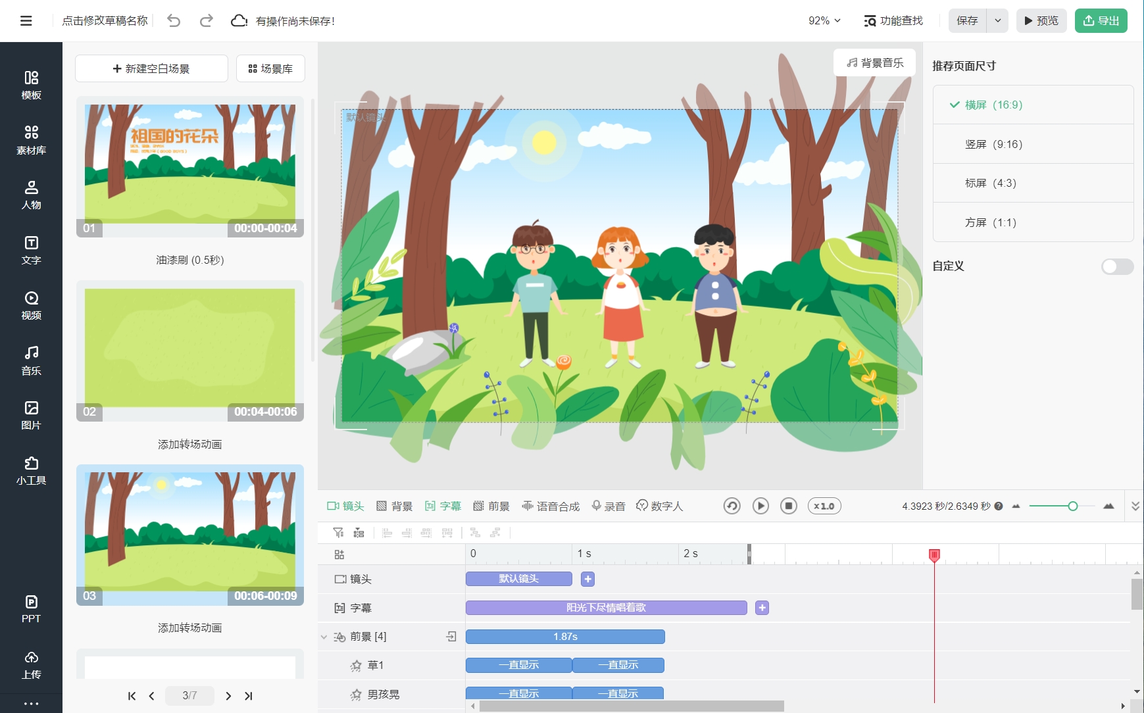
Task: Click the 预览 preview button
Action: [1041, 21]
